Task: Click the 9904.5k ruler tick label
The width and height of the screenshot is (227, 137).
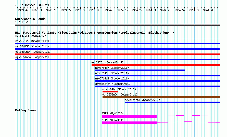Action: (180, 10)
